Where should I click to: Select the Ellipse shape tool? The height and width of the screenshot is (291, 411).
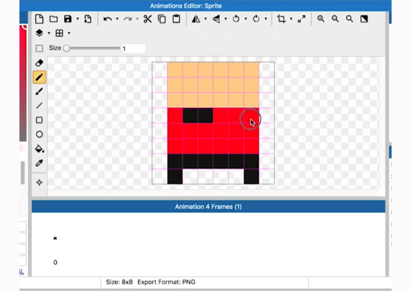pos(39,134)
